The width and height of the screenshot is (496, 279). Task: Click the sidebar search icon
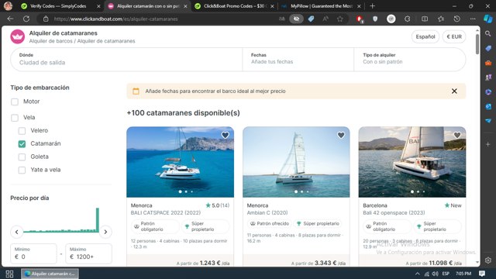pos(488,33)
